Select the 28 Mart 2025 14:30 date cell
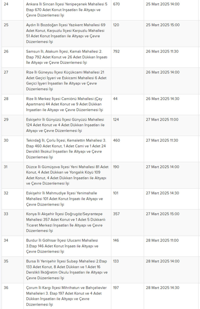200x309 pixels. 171,296
